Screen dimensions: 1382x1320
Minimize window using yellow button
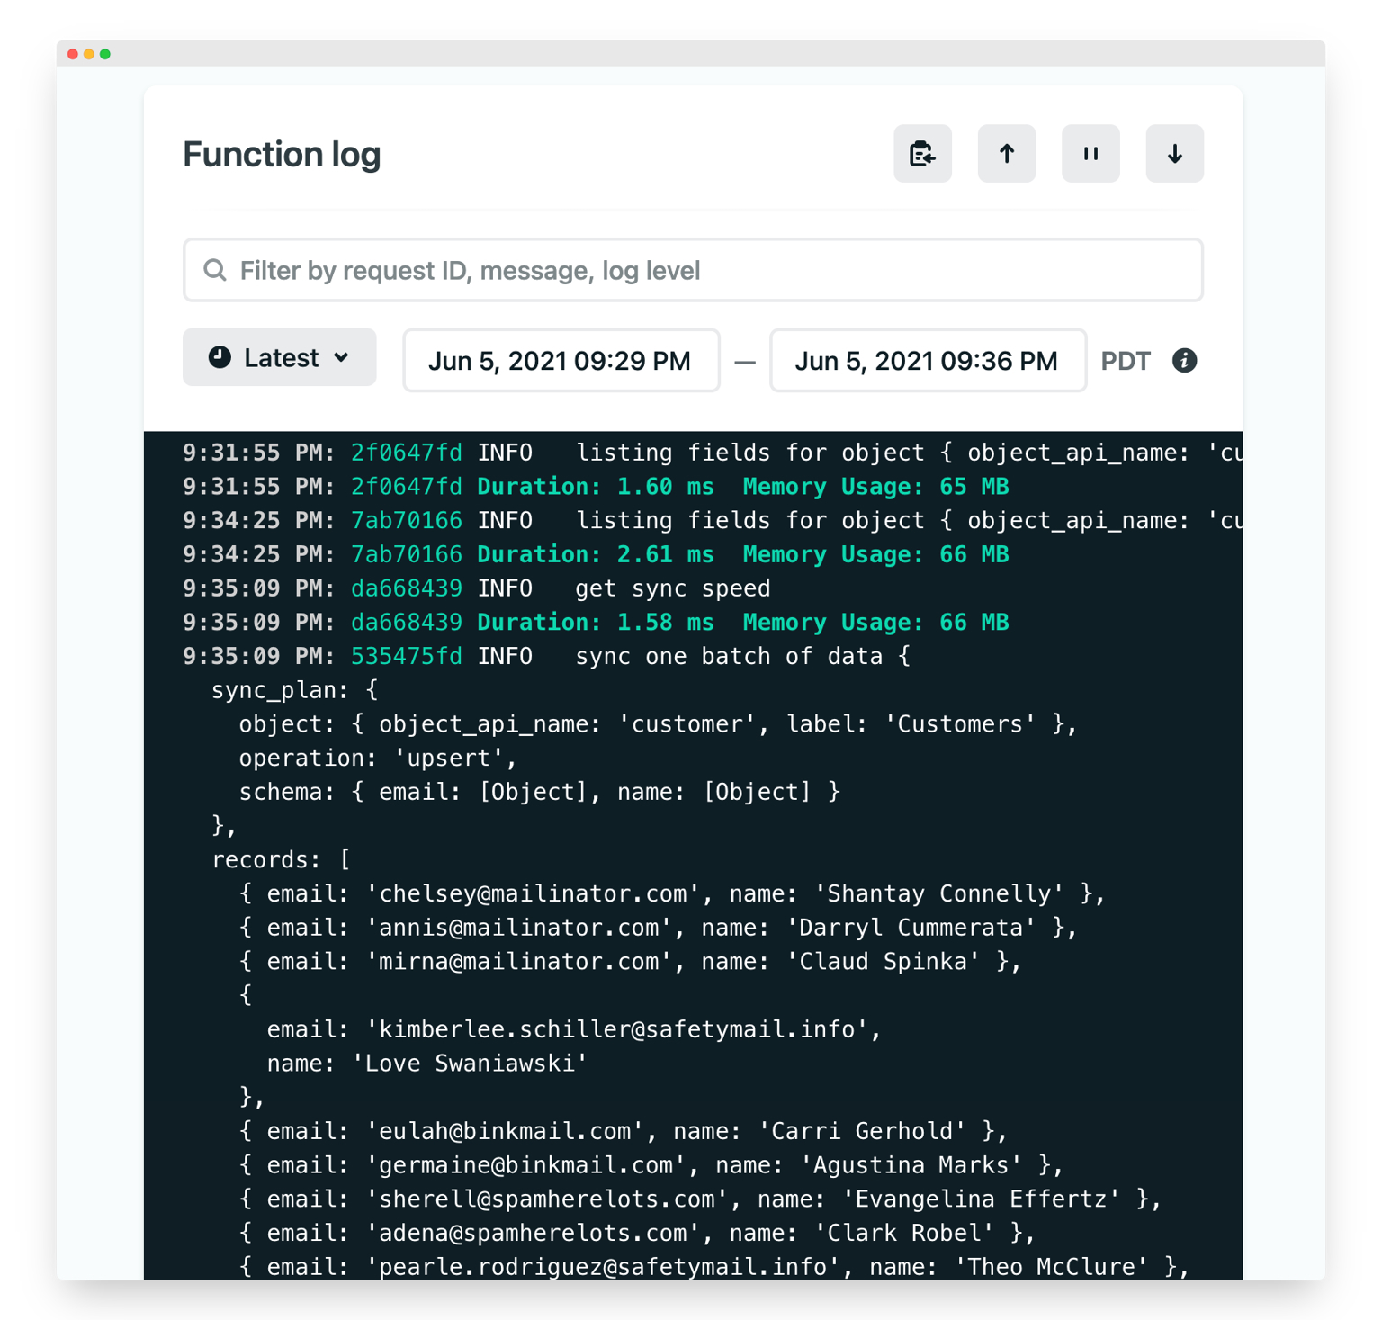point(89,54)
